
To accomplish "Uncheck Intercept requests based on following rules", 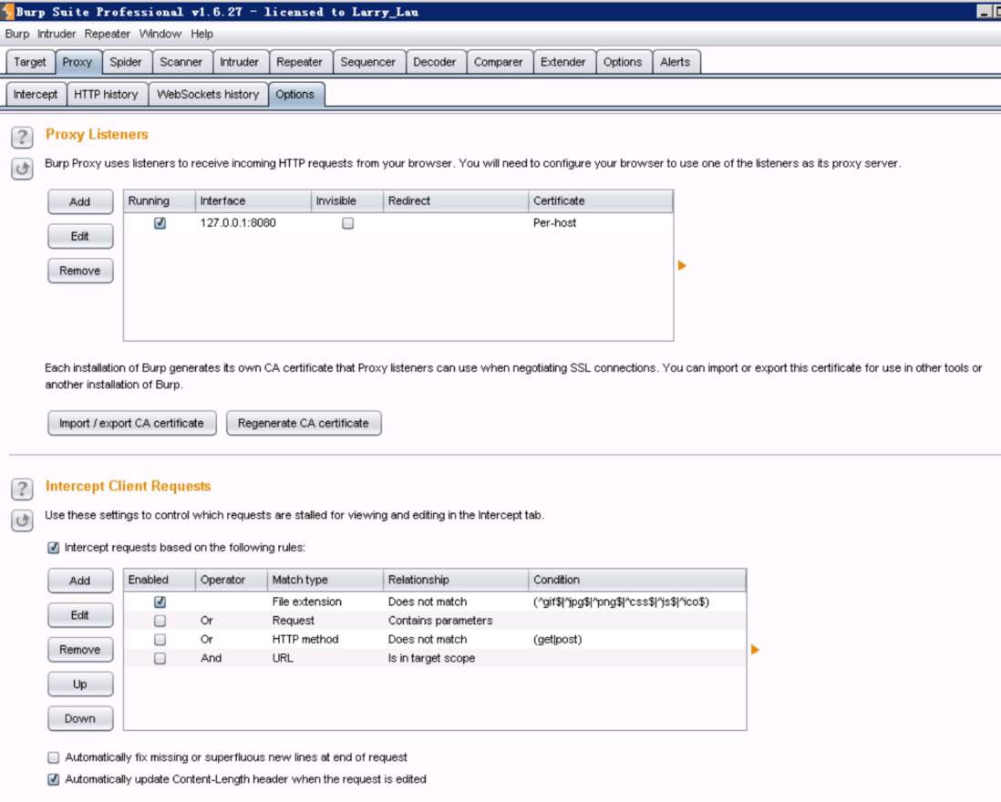I will (x=54, y=548).
